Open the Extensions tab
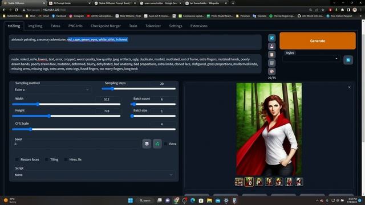 tap(199, 26)
